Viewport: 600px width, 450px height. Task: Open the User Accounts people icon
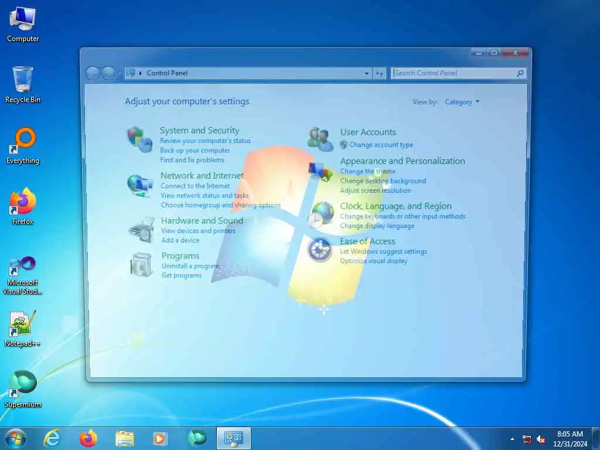pos(320,139)
